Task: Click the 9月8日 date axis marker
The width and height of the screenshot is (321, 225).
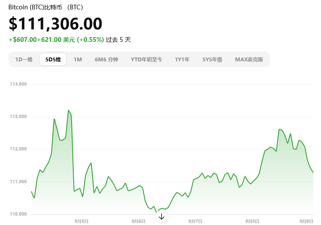Action: 252,221
